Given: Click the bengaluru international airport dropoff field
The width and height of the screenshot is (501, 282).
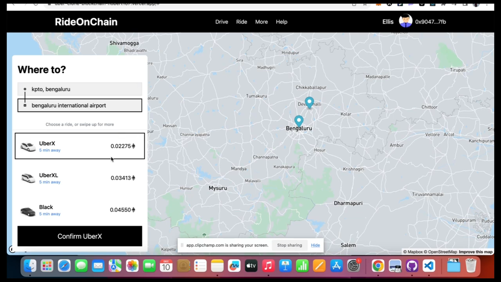Looking at the screenshot, I should click(80, 105).
